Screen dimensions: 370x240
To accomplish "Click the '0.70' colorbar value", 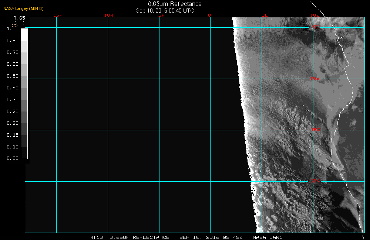I will coord(13,52).
